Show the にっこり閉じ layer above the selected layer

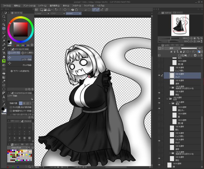pos(159,69)
